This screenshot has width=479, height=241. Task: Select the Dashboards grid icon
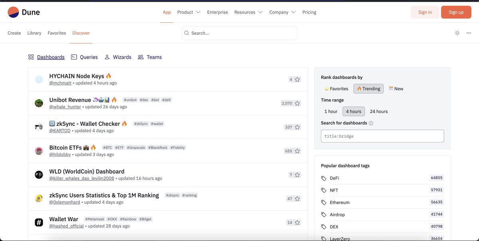(x=31, y=57)
